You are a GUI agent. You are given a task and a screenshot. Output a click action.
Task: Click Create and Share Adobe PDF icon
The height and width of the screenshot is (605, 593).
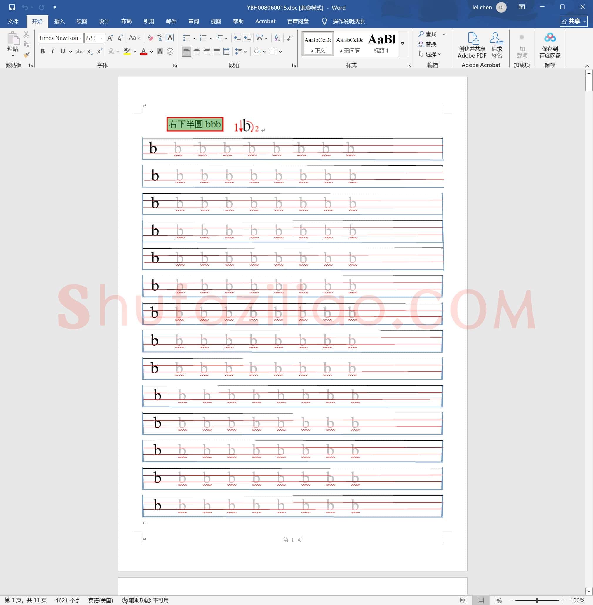click(472, 45)
